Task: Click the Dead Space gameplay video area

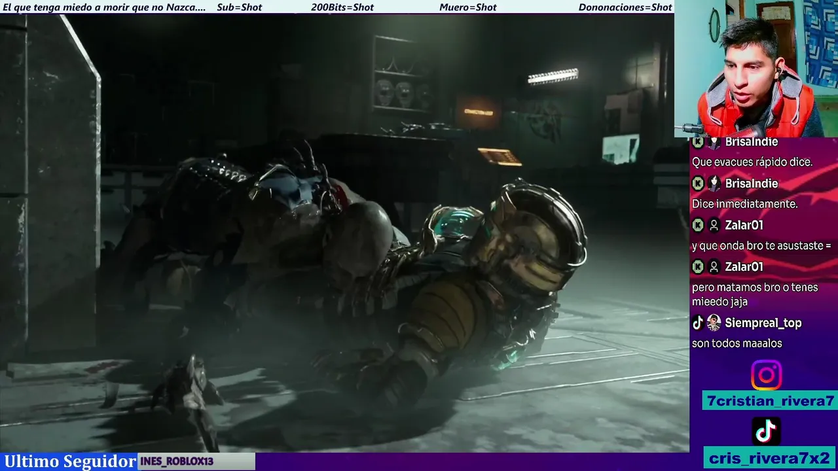Action: point(344,233)
